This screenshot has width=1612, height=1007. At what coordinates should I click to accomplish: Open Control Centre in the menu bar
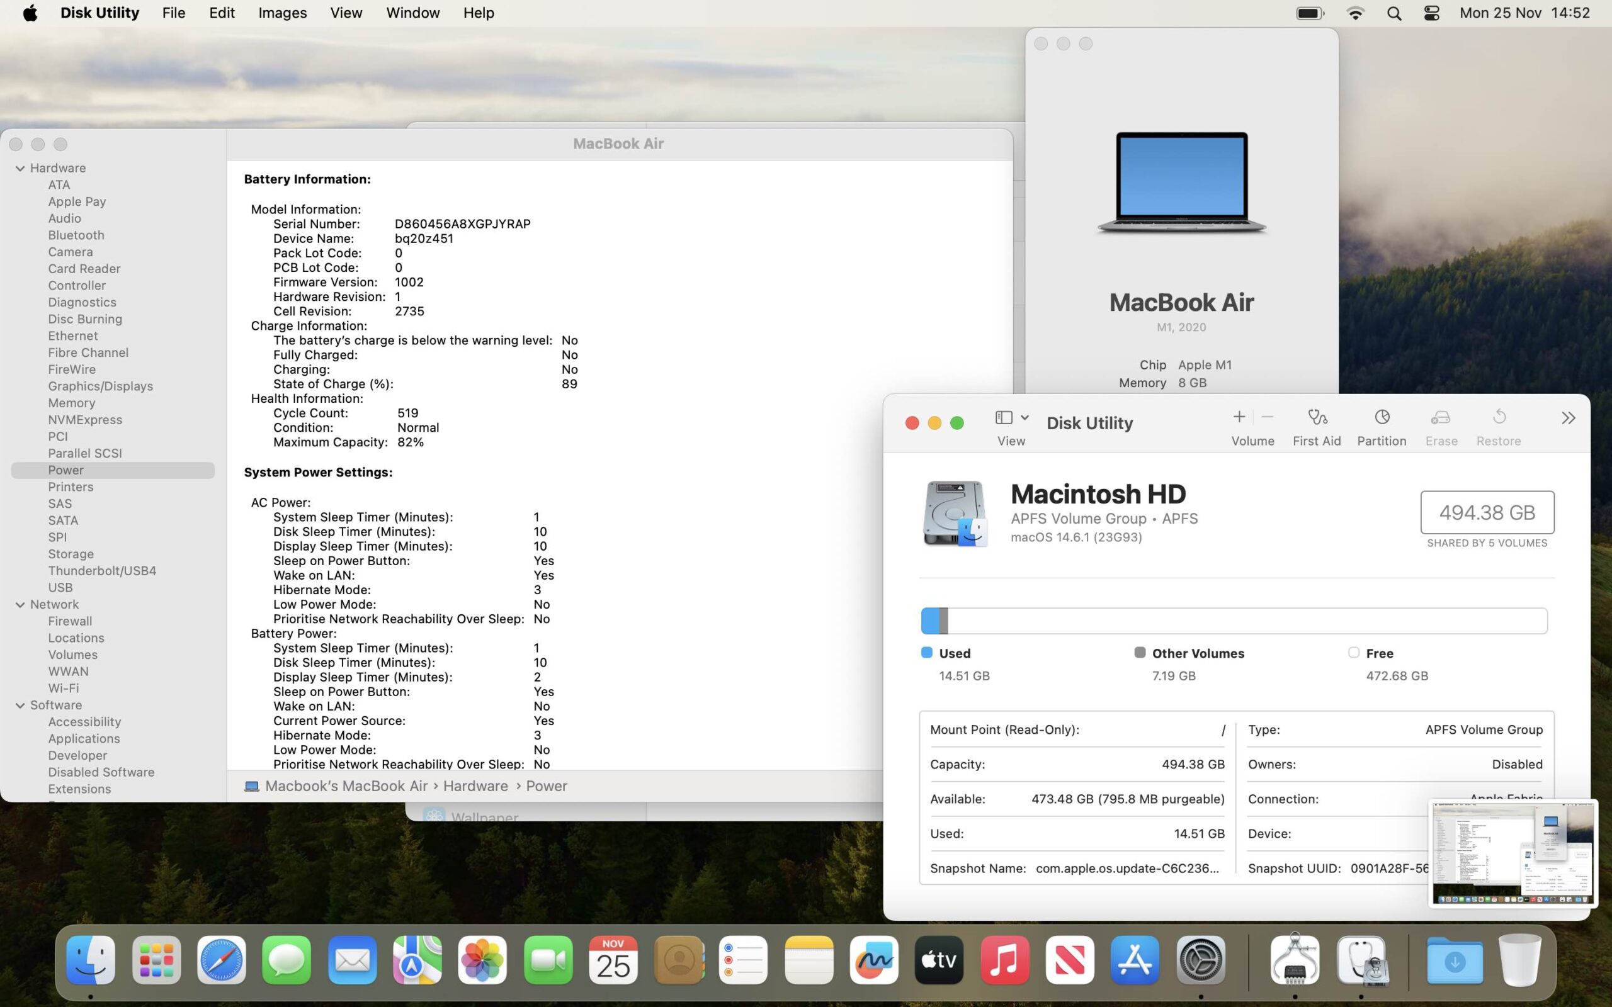[1431, 13]
